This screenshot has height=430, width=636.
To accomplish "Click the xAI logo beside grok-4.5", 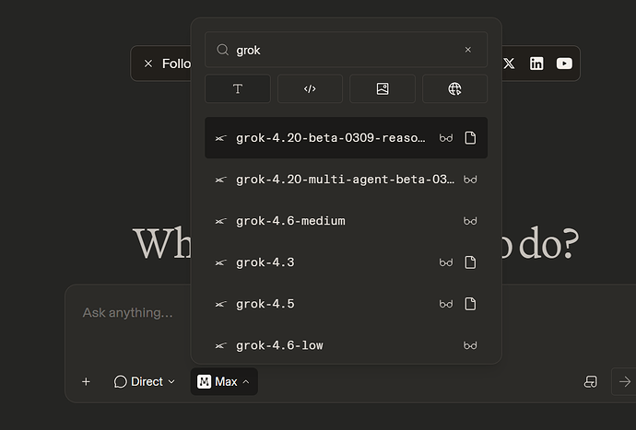I will point(220,304).
